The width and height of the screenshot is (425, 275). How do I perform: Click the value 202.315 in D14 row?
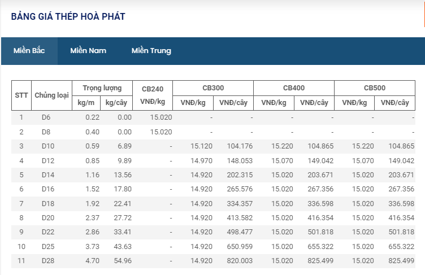click(240, 174)
